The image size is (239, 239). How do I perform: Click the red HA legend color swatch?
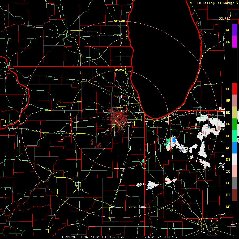234,89
